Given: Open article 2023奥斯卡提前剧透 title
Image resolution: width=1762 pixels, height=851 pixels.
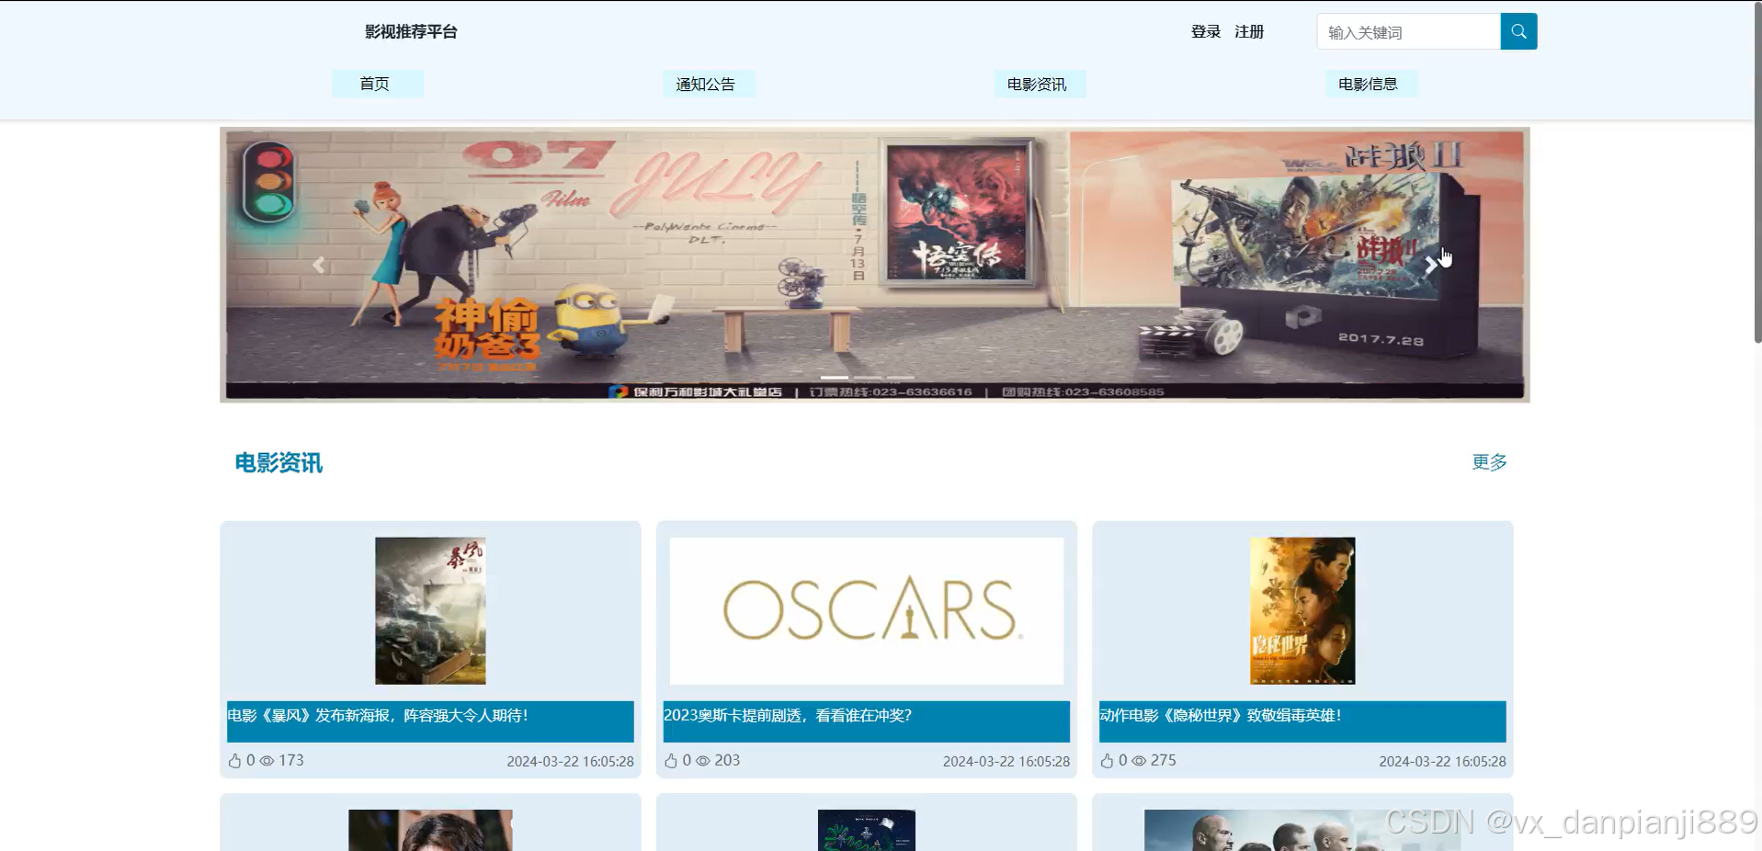Looking at the screenshot, I should [x=788, y=715].
